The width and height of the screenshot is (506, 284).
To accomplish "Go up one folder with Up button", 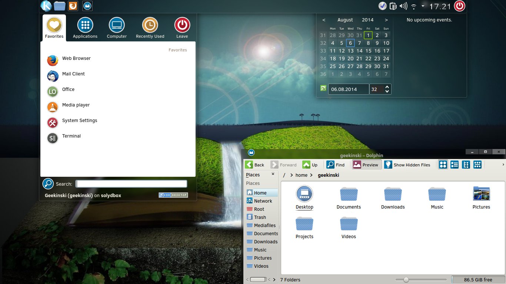I will [x=310, y=165].
